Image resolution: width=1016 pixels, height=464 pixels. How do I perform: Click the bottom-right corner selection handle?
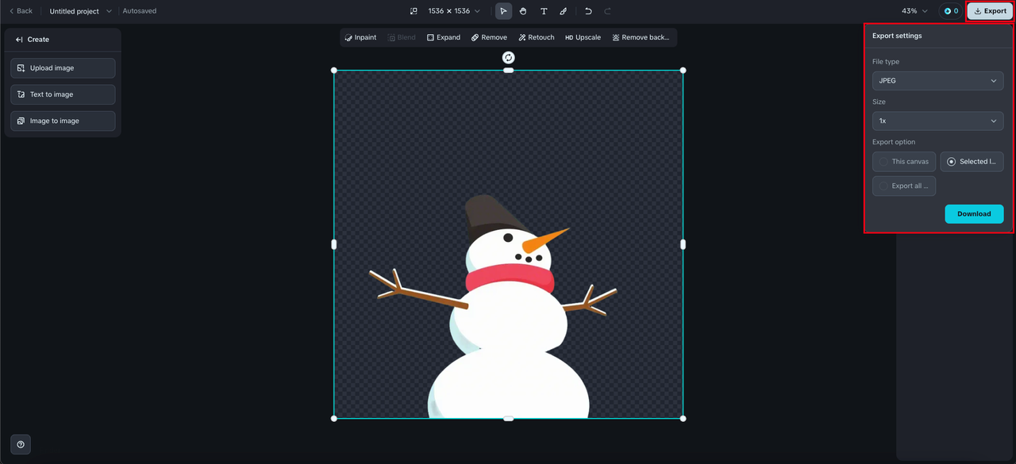pyautogui.click(x=683, y=418)
